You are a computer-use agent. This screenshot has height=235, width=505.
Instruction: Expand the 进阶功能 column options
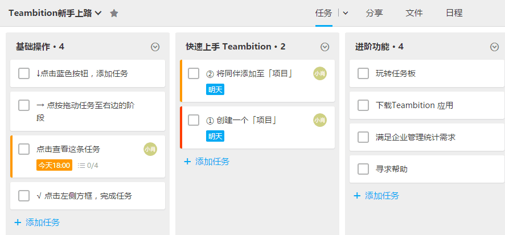494,47
